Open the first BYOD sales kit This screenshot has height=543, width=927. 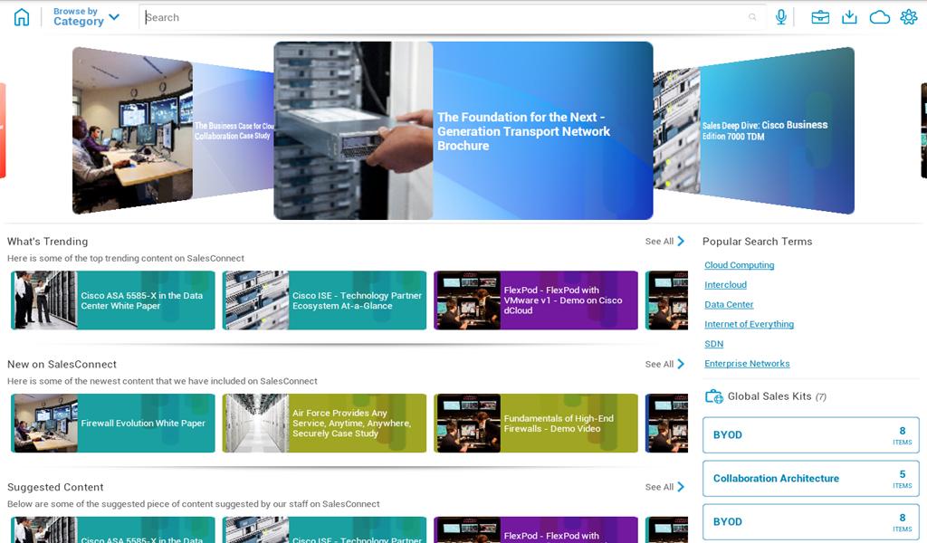coord(810,435)
